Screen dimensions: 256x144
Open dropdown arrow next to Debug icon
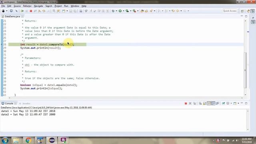(116, 11)
